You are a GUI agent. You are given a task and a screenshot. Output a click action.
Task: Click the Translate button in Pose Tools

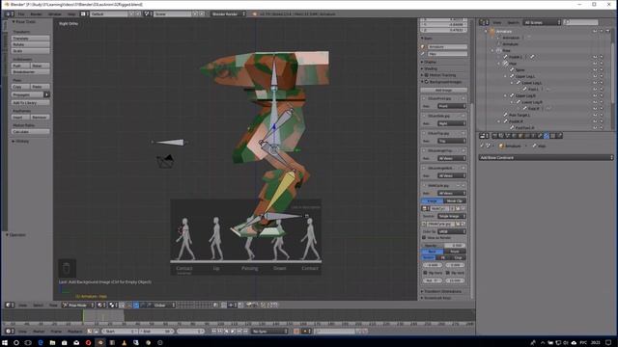(x=30, y=39)
